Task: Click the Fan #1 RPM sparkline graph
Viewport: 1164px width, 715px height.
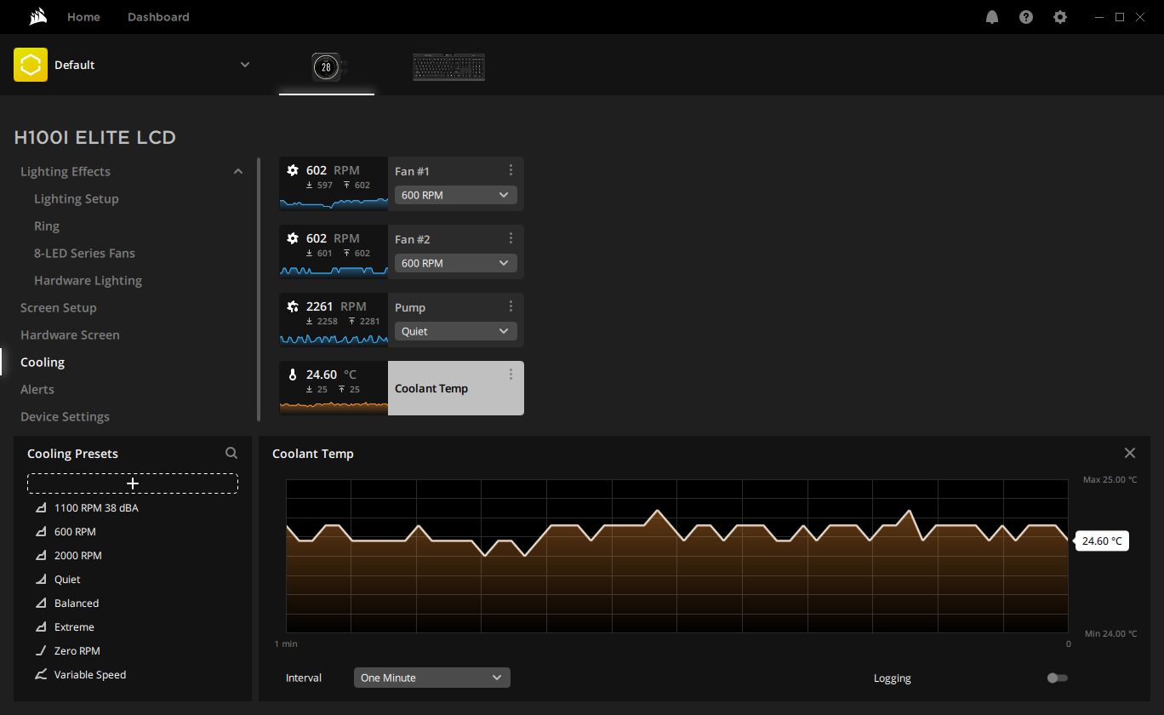Action: pyautogui.click(x=334, y=203)
